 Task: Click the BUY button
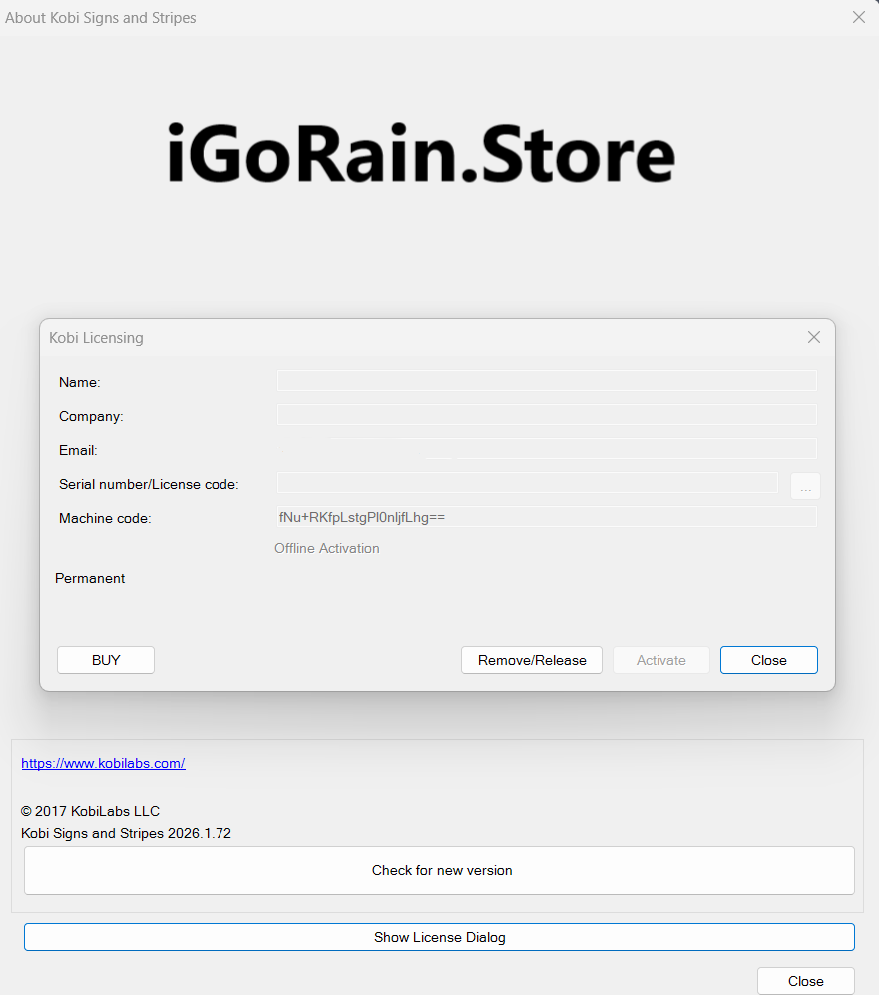[x=106, y=660]
